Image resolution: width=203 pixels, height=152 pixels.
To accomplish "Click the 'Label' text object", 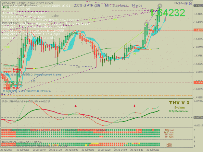I will coord(55,16).
